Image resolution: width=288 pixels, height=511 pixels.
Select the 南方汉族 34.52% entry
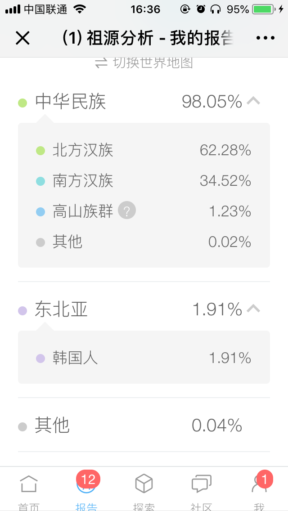(x=144, y=180)
